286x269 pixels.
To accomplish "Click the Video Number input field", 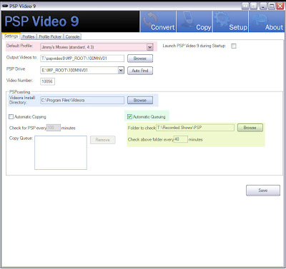I will [47, 81].
